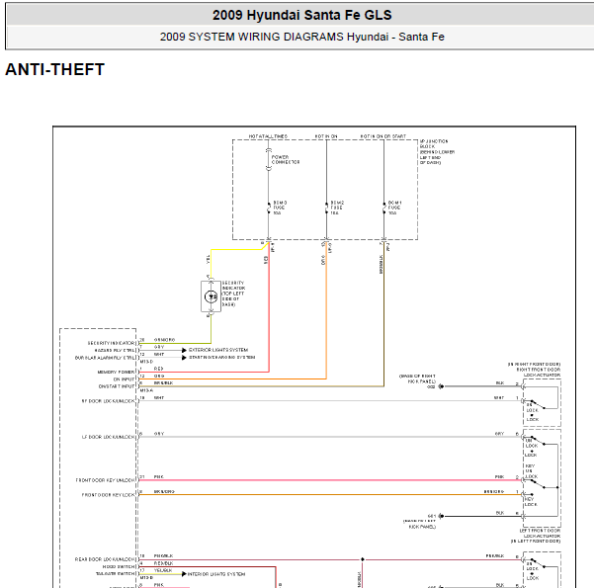Click the LF DOOR LOCK/UNLOCK pin label
The height and width of the screenshot is (588, 594).
(109, 437)
